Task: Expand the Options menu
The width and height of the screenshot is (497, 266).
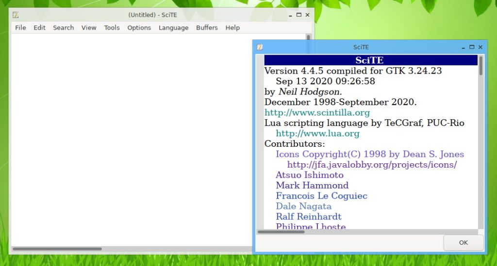Action: pos(139,28)
